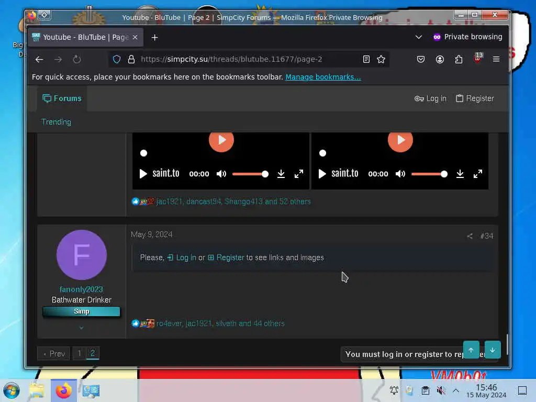536x402 pixels.
Task: Open file manager from the taskbar
Action: click(x=37, y=390)
